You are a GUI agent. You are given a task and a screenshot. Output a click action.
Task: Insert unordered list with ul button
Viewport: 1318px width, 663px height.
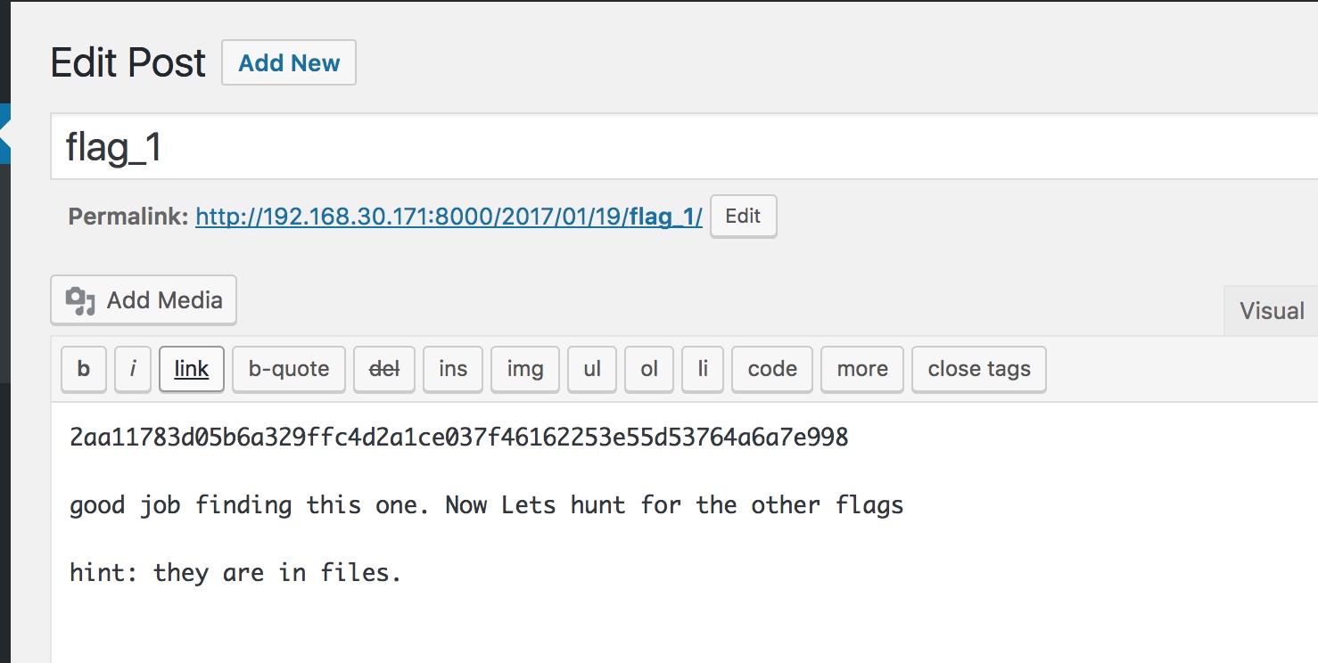tap(592, 369)
